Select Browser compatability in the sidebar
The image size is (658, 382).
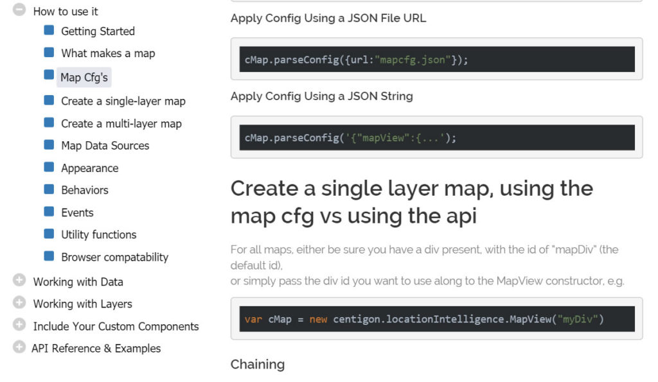point(114,257)
